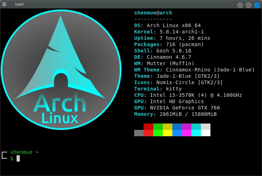Click the cyan color block
This screenshot has height=176, width=262.
coord(196,130)
